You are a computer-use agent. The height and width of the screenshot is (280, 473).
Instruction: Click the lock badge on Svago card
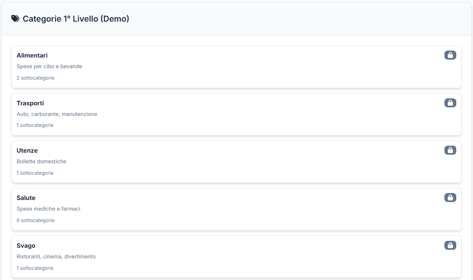(x=450, y=245)
